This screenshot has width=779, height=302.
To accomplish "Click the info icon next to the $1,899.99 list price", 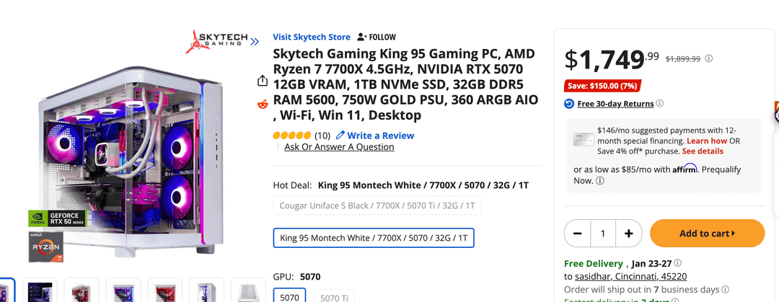I will point(709,59).
